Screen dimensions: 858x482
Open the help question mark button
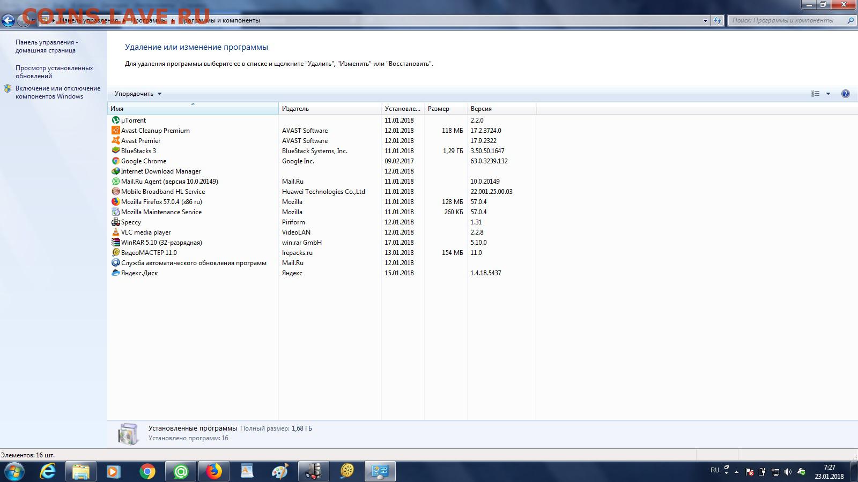point(846,94)
